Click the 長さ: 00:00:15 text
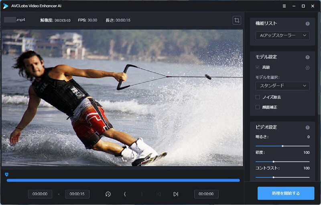 [x=118, y=20]
